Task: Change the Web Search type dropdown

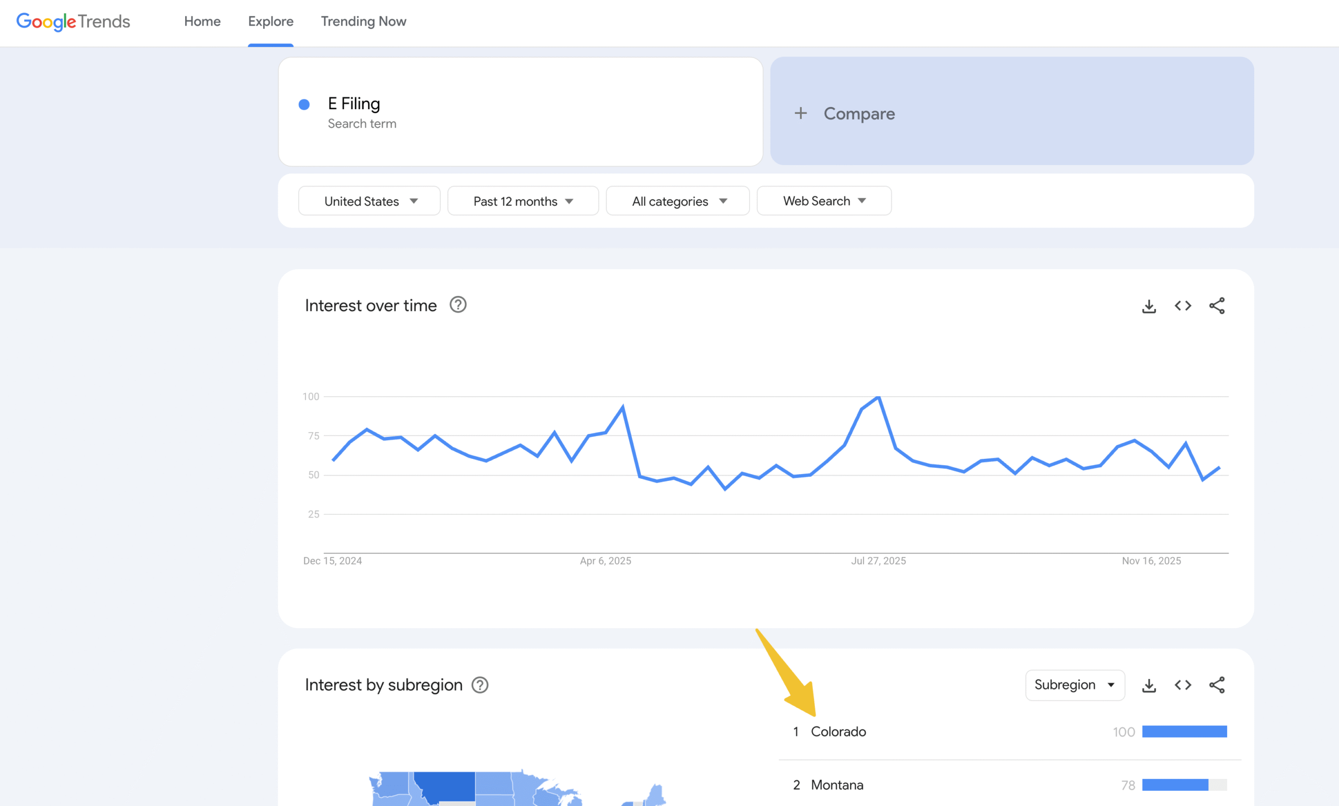Action: (823, 201)
